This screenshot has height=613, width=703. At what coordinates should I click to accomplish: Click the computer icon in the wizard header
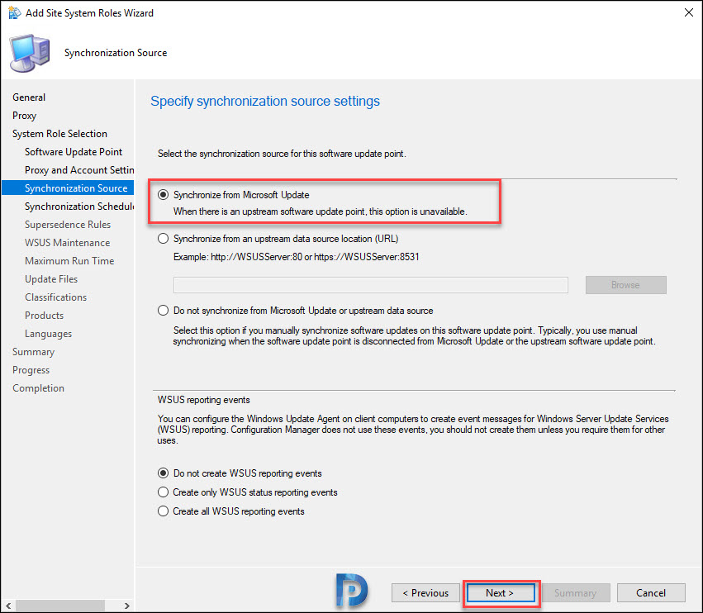(30, 53)
